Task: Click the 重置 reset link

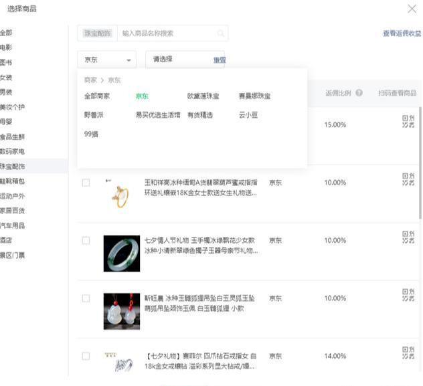Action: click(220, 60)
